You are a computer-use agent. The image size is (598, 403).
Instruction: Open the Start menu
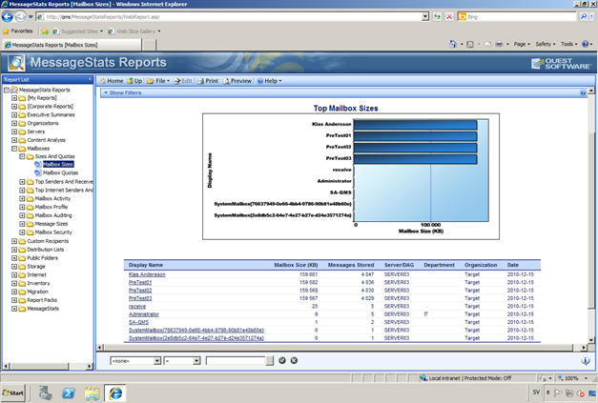tap(13, 393)
